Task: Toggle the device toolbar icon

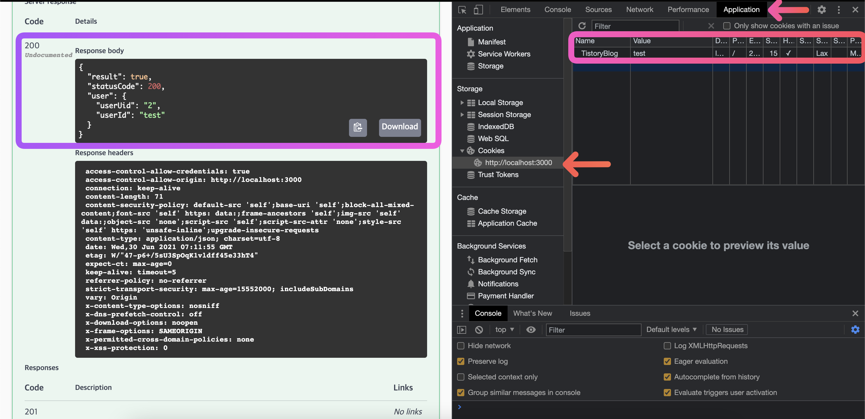Action: pyautogui.click(x=478, y=10)
